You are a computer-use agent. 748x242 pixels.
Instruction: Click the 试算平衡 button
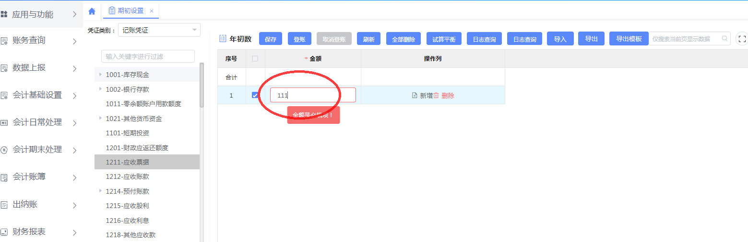tap(444, 39)
